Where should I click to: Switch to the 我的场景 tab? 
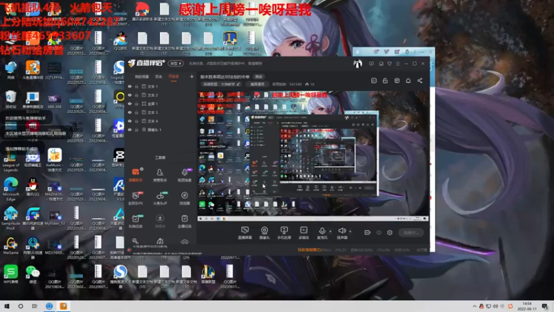[142, 76]
